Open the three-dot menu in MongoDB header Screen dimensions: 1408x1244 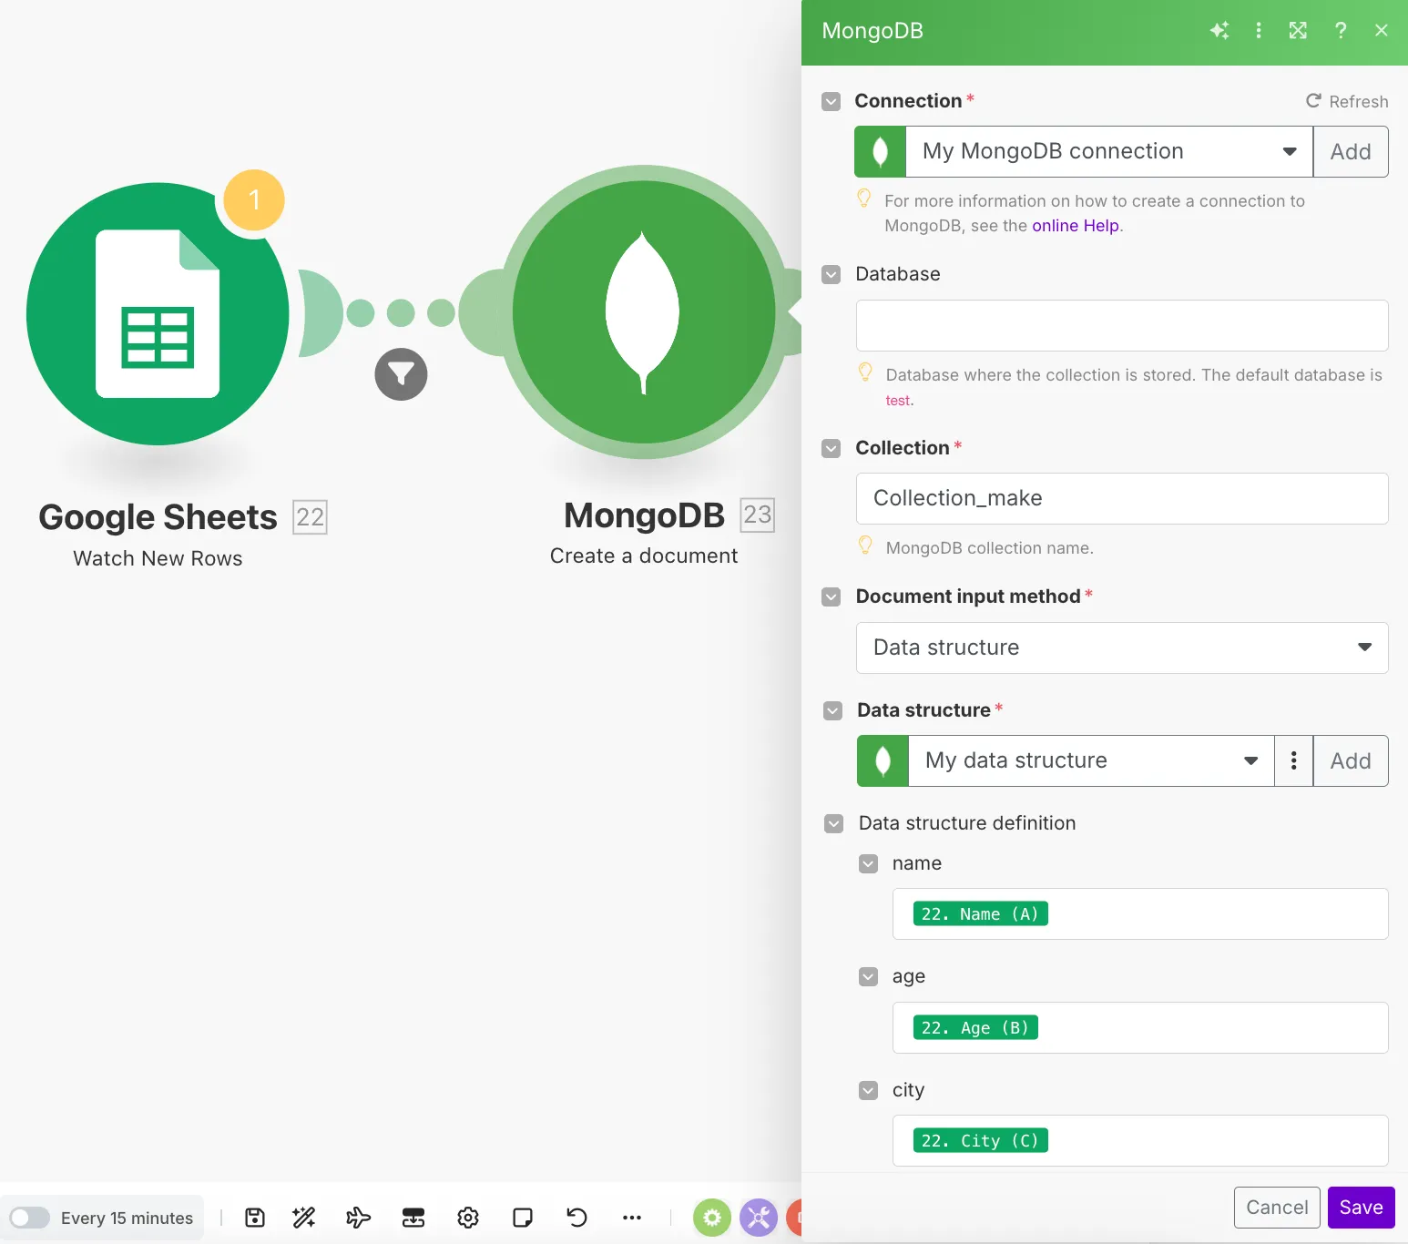pos(1259,31)
